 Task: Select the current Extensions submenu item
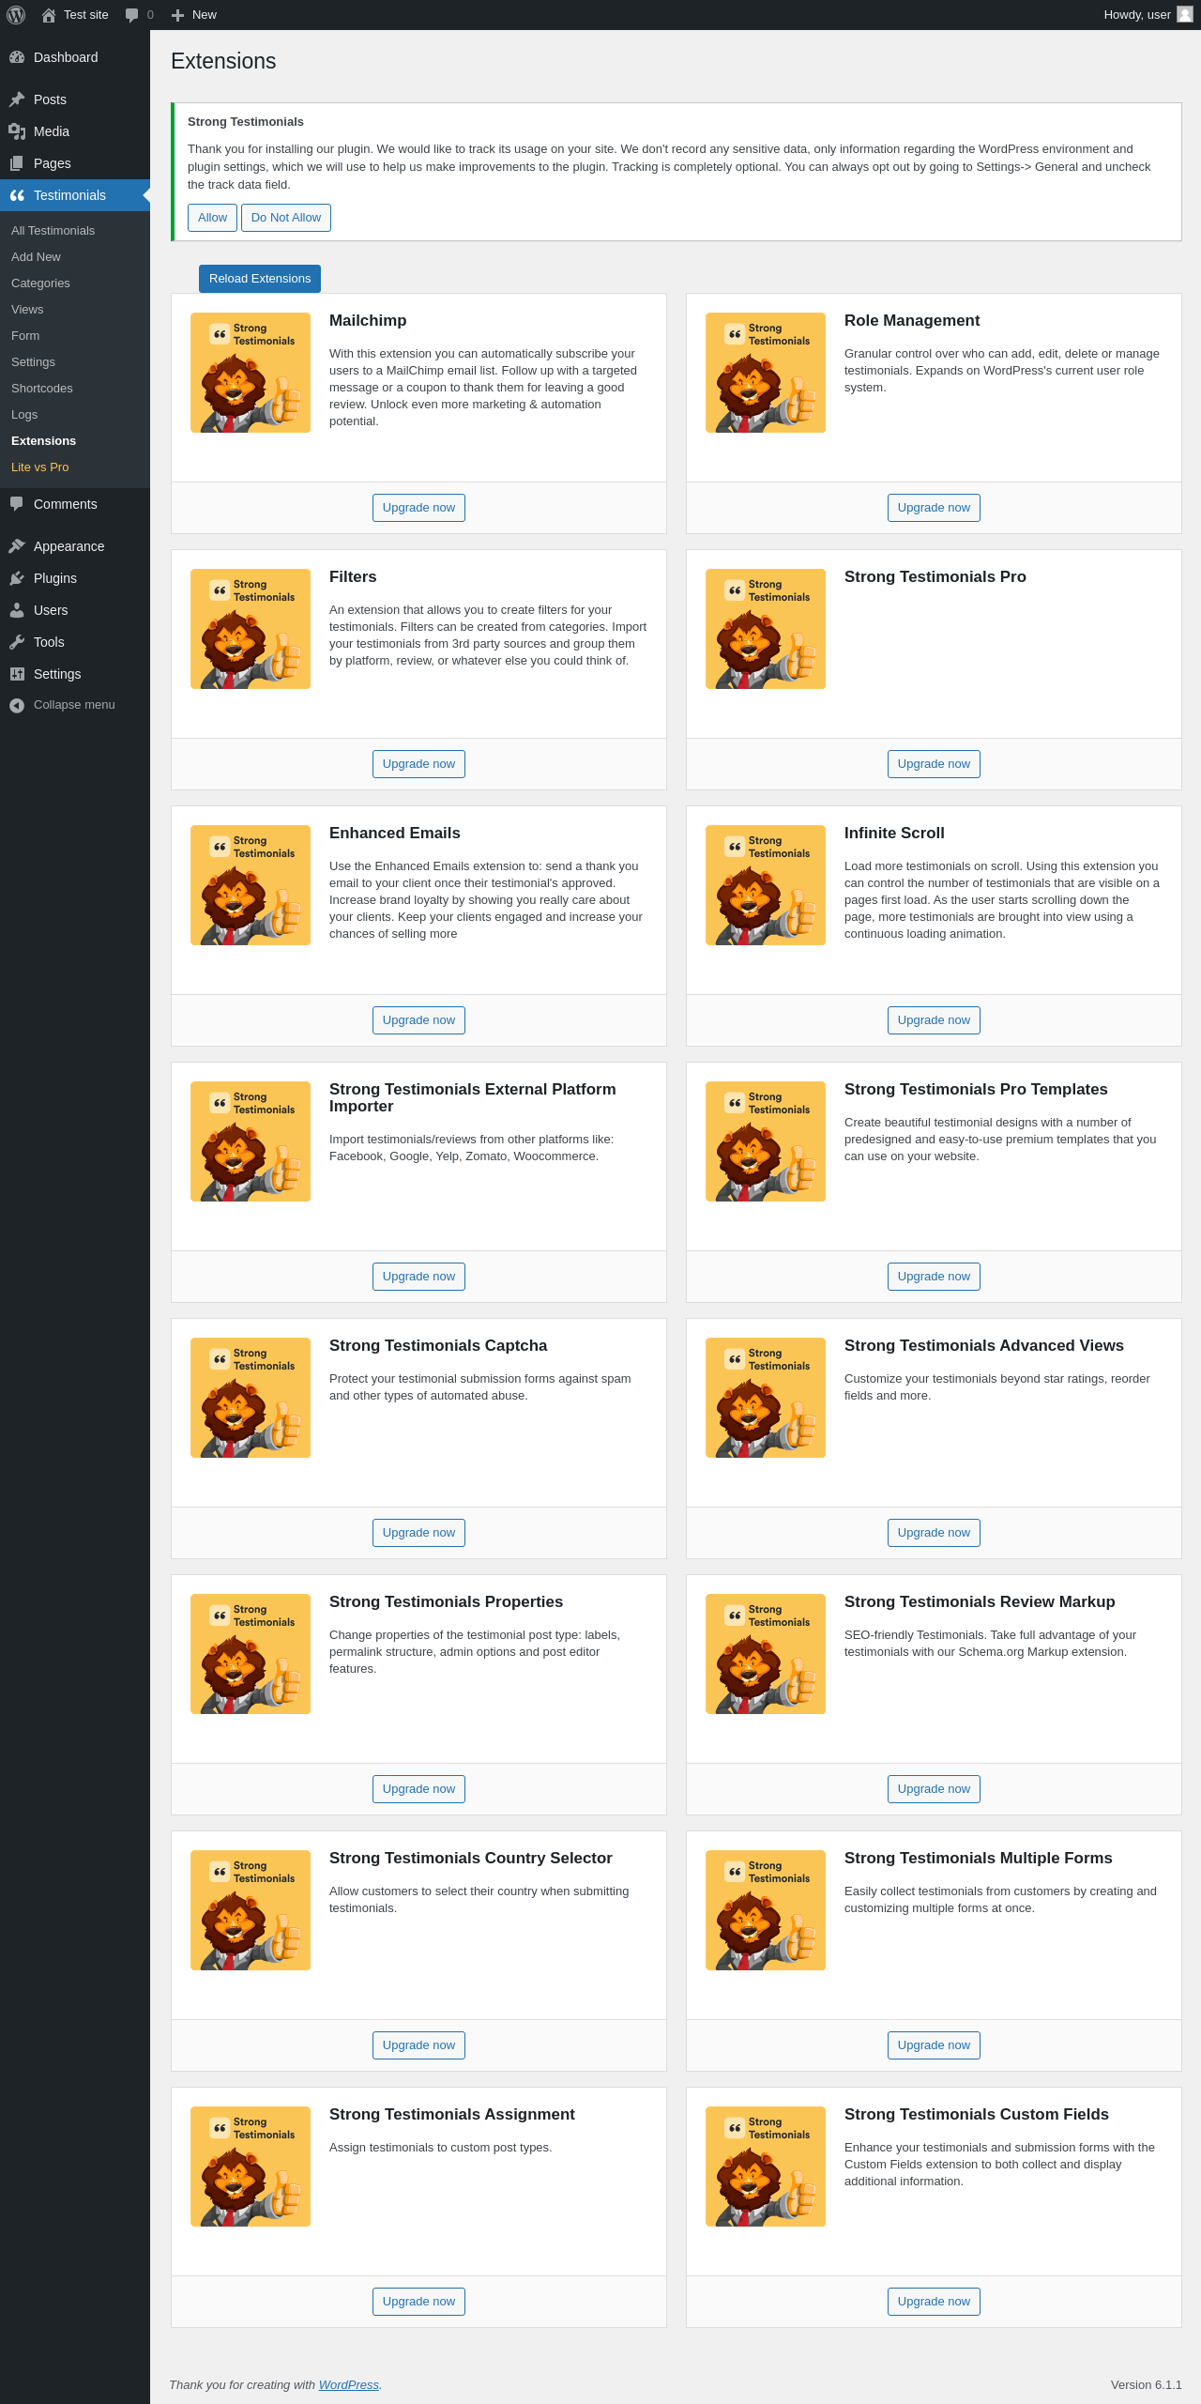(43, 441)
